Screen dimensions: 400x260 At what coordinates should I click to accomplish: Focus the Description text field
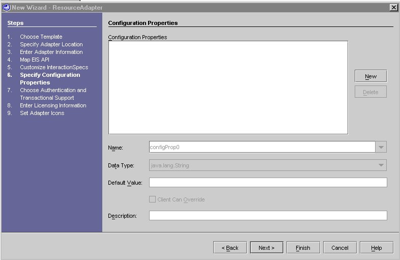click(268, 216)
